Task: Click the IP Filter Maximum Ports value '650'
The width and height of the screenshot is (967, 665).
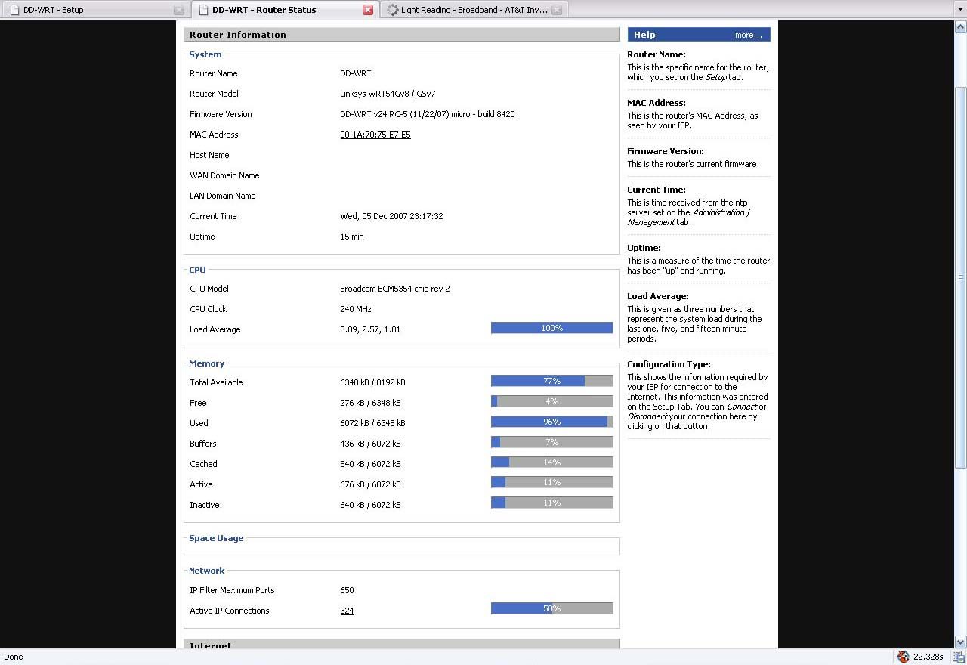Action: click(347, 590)
